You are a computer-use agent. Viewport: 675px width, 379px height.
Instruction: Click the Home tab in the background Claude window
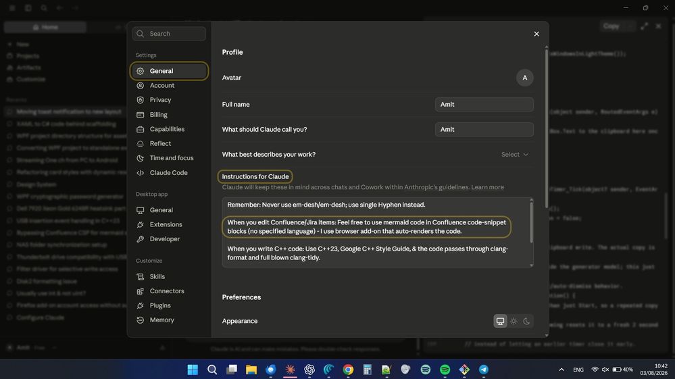[x=45, y=27]
